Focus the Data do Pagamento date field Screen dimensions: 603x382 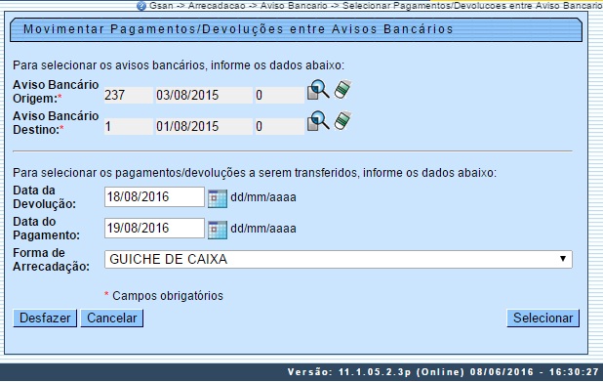[154, 228]
